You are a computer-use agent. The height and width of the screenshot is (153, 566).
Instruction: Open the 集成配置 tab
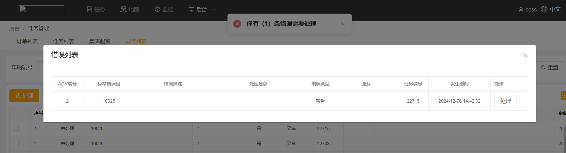[100, 41]
